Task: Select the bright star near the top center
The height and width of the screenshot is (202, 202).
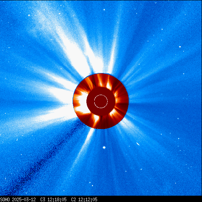Action: pos(104,10)
